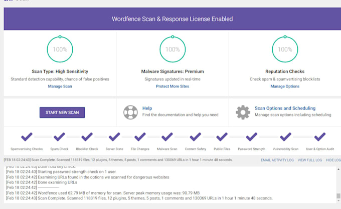This screenshot has width=341, height=209.
Task: Click the Public Files checkmark icon
Action: [222, 136]
